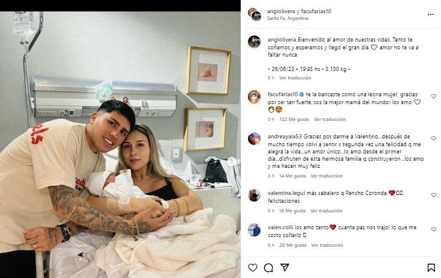Open the three-dot more options menu

(x=431, y=14)
